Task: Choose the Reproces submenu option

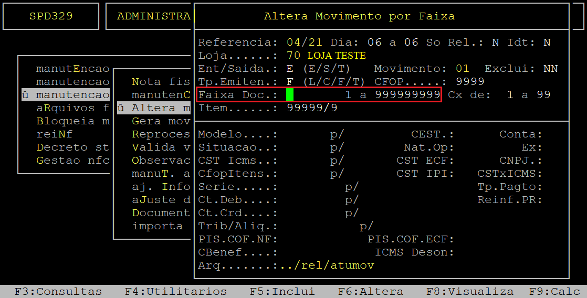Action: pos(161,134)
